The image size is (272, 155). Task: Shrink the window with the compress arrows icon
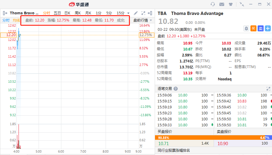pos(242,4)
